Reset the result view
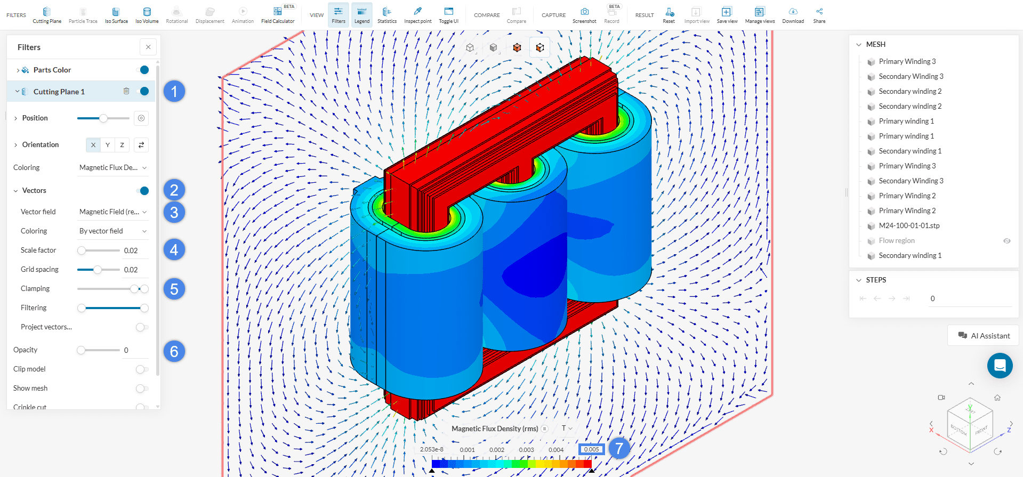The width and height of the screenshot is (1023, 477). [x=668, y=15]
